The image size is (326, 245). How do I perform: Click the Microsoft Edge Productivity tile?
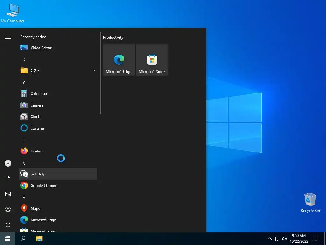(x=119, y=60)
